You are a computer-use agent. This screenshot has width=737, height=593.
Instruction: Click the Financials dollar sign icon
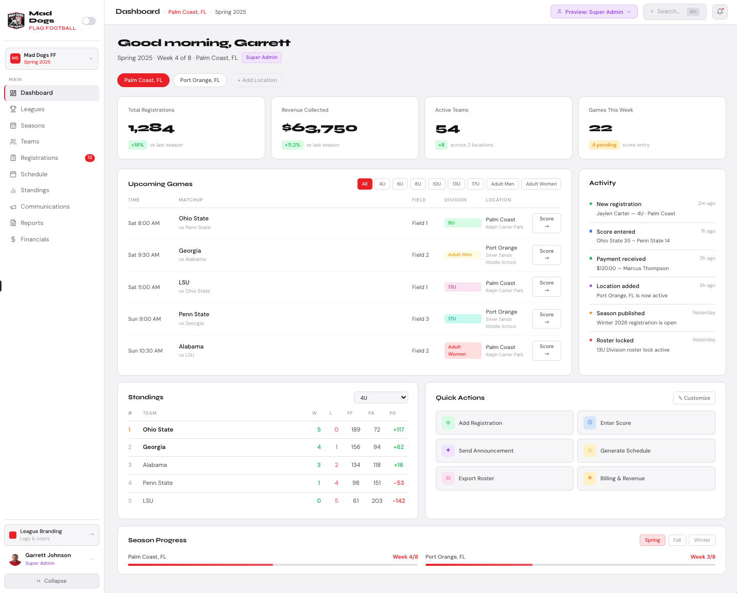point(13,239)
